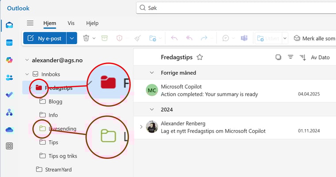Add Fredagstips folder to favorites star
Viewport: 336px width, 177px height.
click(200, 57)
